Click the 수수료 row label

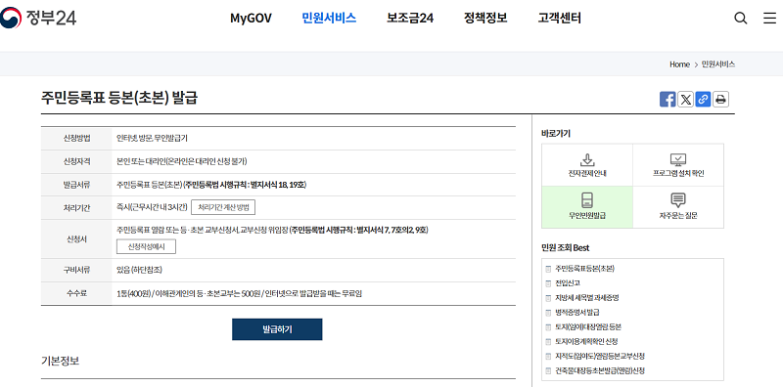[77, 293]
